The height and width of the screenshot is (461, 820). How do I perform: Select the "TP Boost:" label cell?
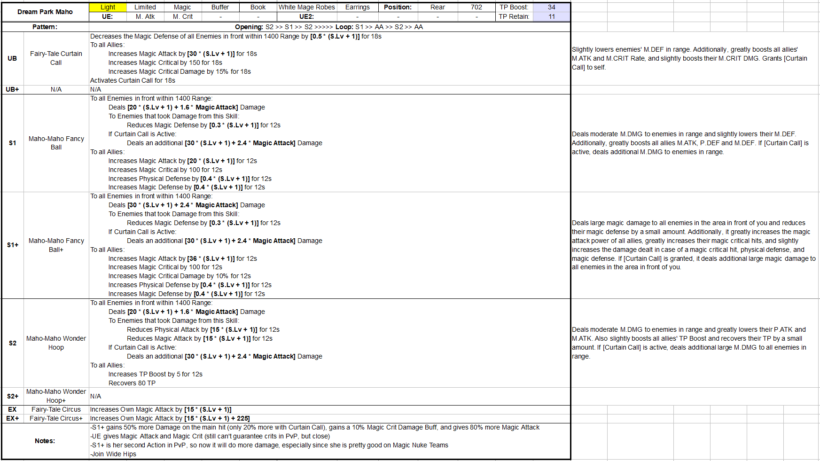[514, 8]
